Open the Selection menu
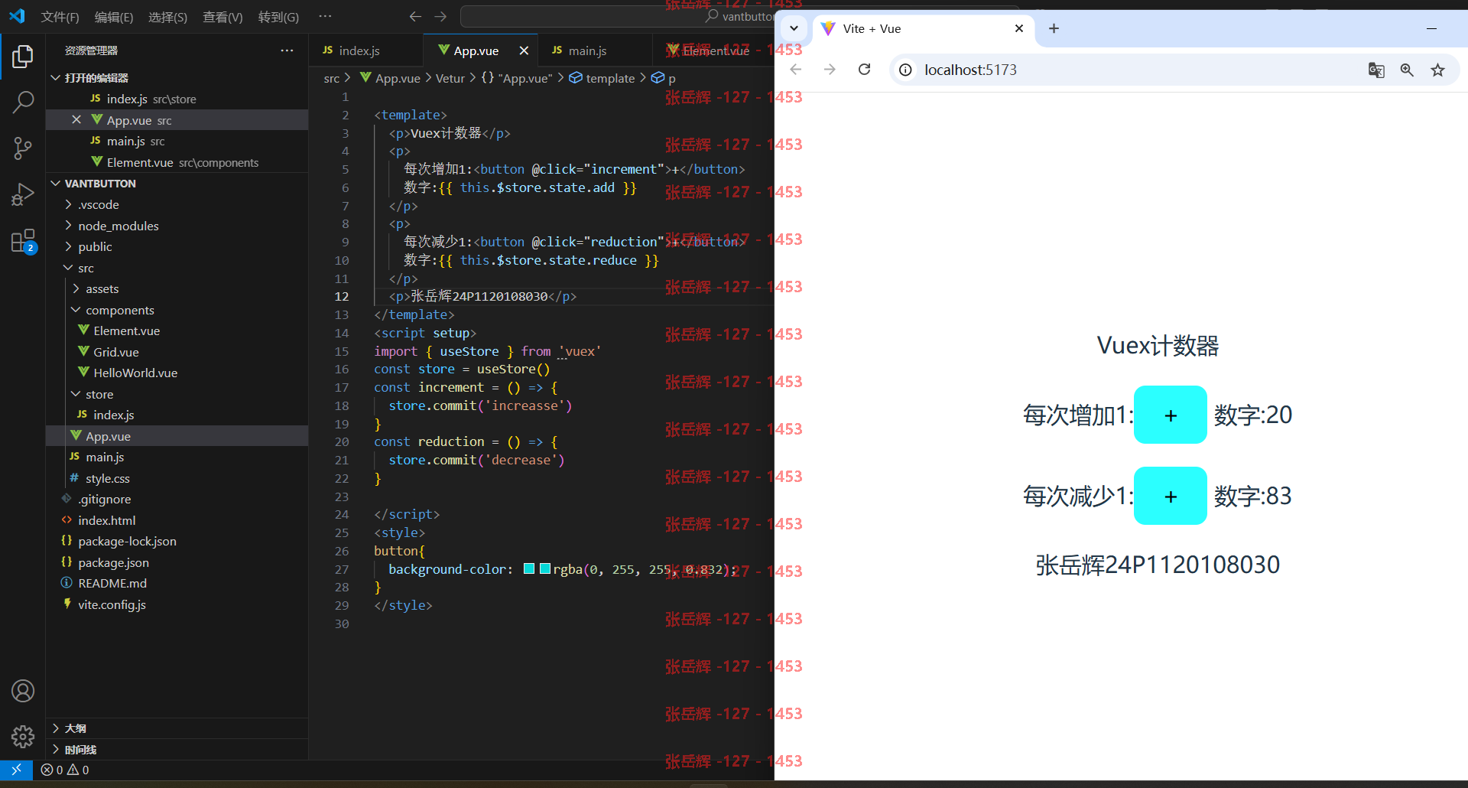The height and width of the screenshot is (788, 1468). tap(167, 17)
